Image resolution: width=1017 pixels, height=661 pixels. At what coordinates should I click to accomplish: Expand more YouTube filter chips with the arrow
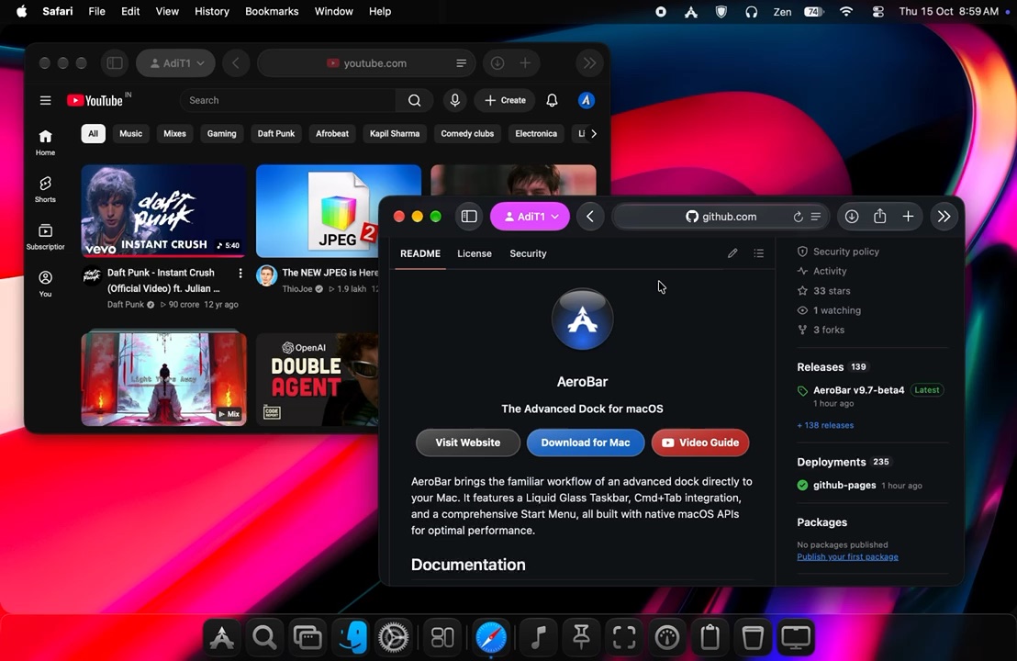[x=594, y=134]
